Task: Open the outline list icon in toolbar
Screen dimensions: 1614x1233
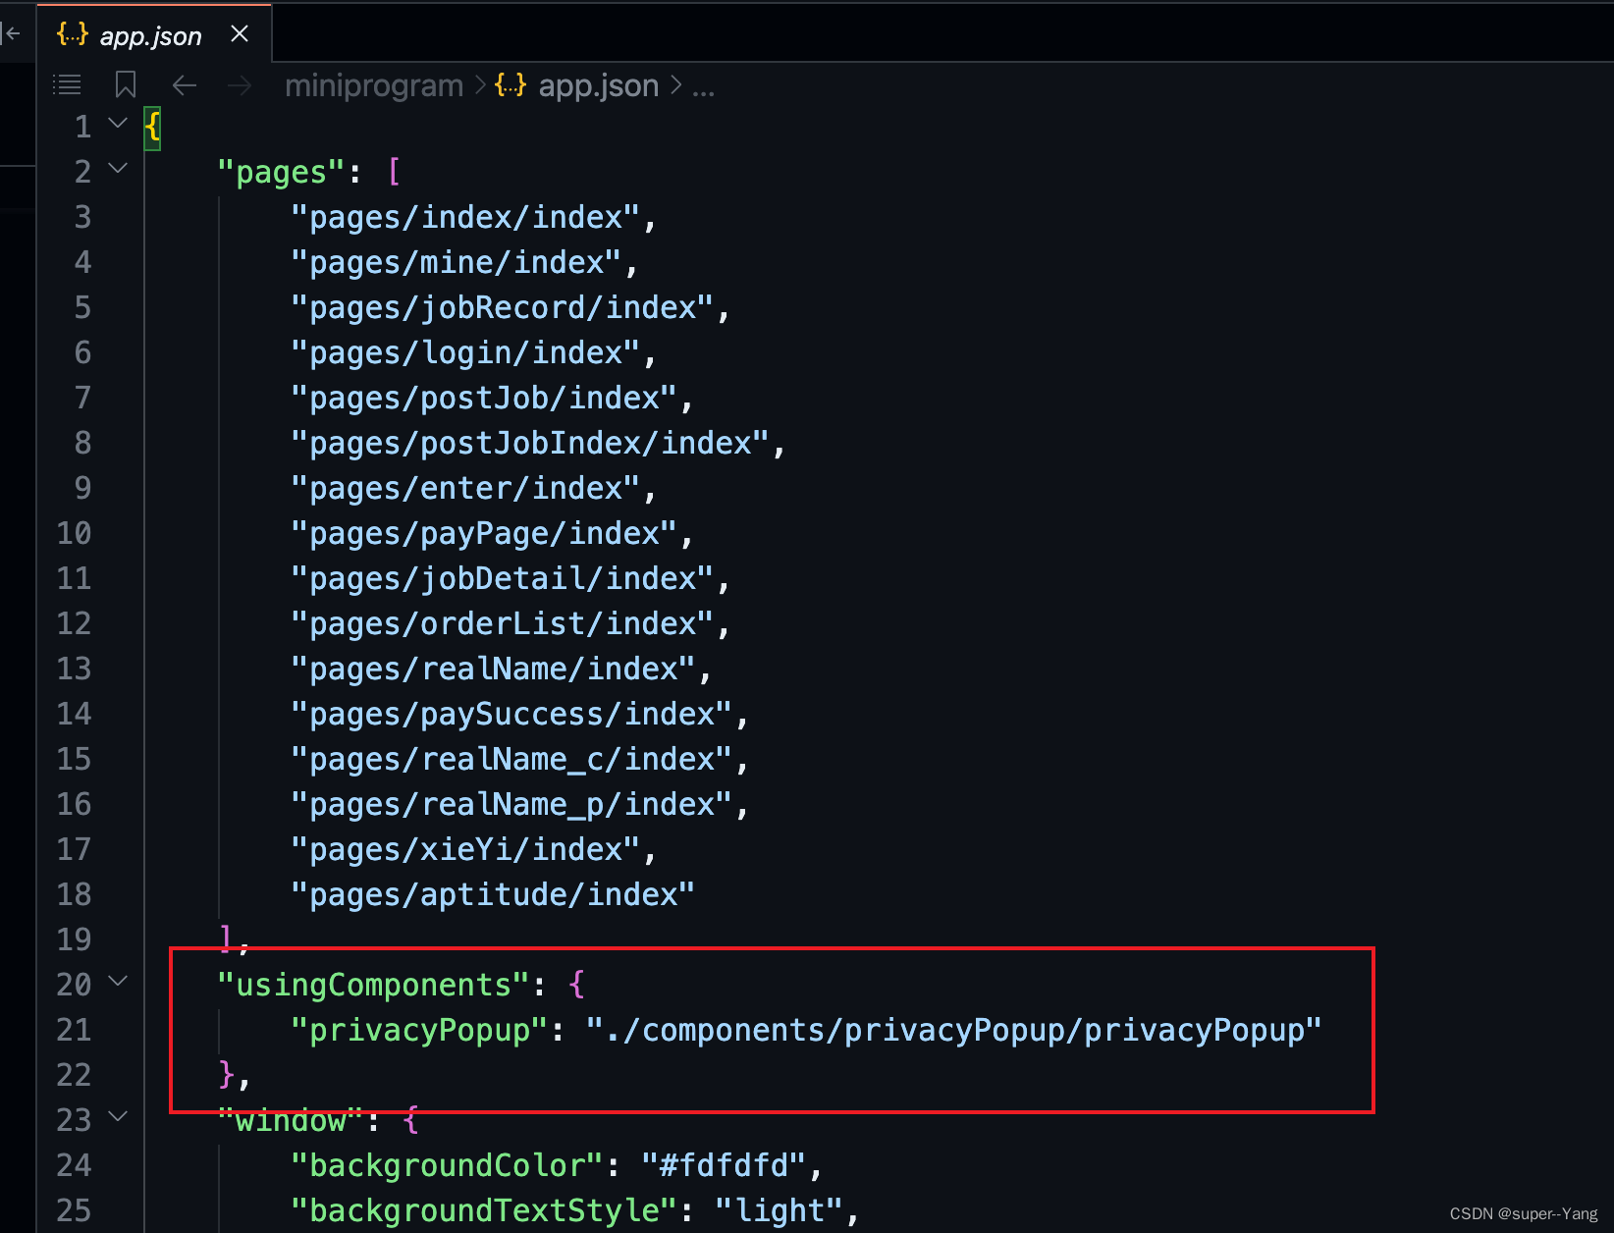Action: tap(67, 85)
